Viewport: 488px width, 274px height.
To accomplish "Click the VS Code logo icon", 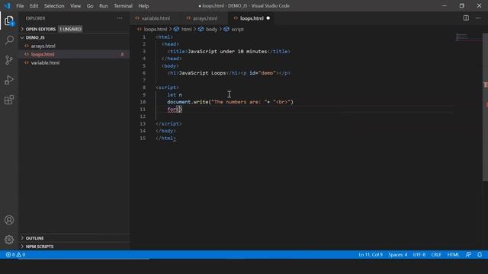I will 7,5.
